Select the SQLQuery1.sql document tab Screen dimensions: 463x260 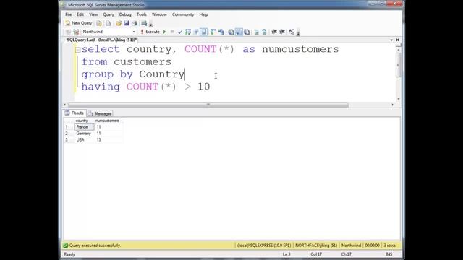(x=101, y=40)
